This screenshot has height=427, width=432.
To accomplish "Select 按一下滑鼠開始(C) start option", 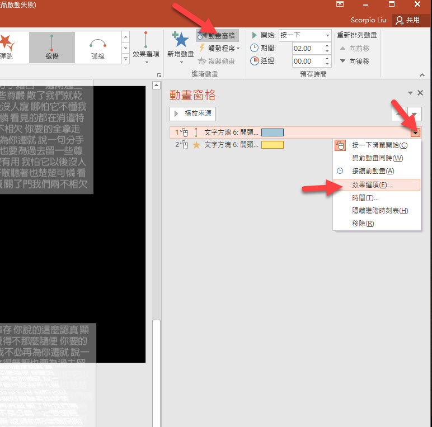I will 379,145.
